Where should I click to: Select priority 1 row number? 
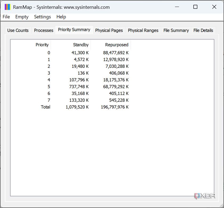point(49,60)
